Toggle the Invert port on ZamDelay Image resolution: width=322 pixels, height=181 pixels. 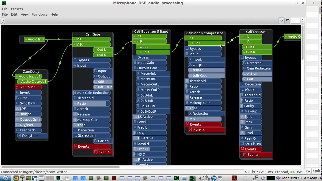[x=28, y=92]
